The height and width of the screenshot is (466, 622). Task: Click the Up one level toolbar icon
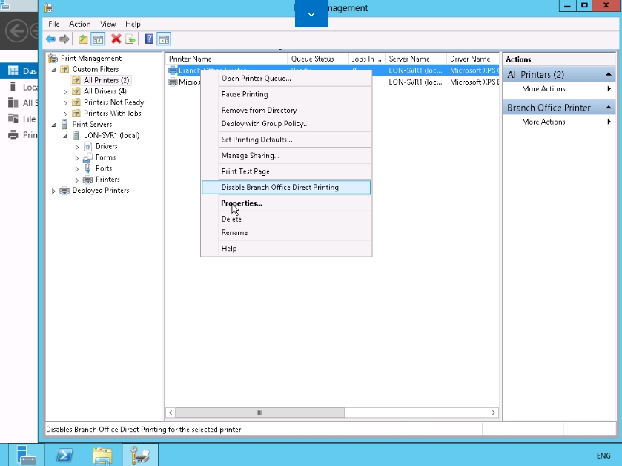click(83, 39)
